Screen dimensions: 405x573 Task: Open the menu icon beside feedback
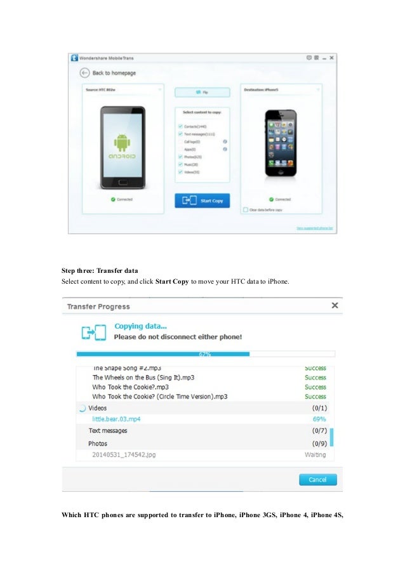pyautogui.click(x=316, y=58)
